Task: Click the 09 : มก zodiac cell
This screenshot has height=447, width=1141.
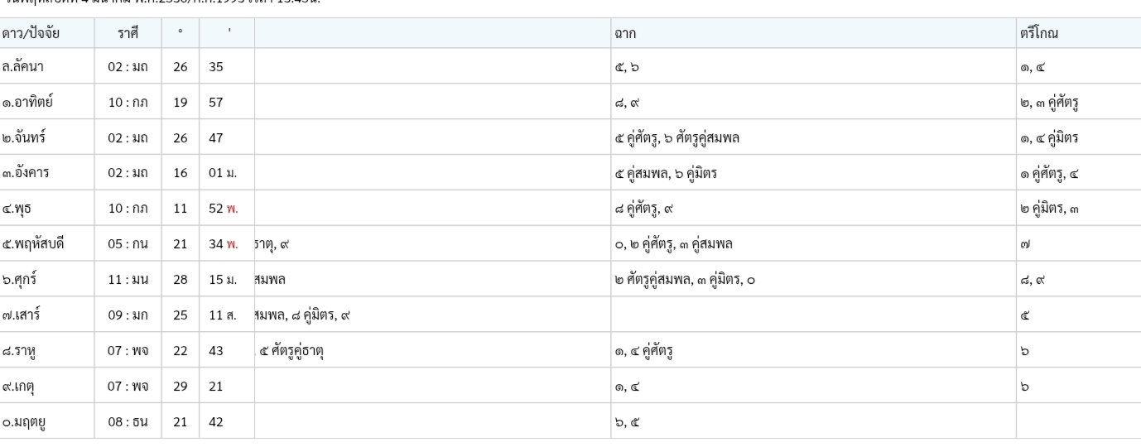Action: click(128, 315)
